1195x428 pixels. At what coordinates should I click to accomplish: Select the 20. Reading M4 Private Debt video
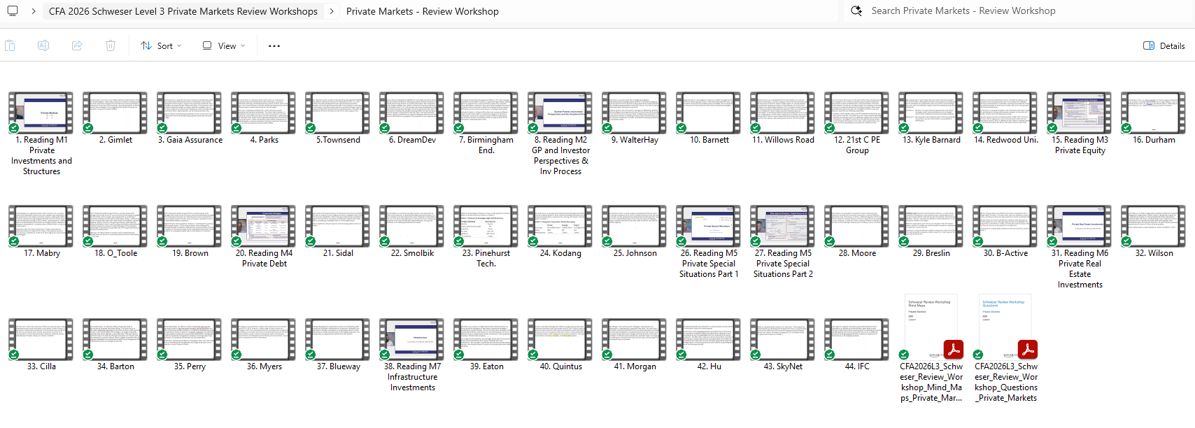(x=264, y=227)
